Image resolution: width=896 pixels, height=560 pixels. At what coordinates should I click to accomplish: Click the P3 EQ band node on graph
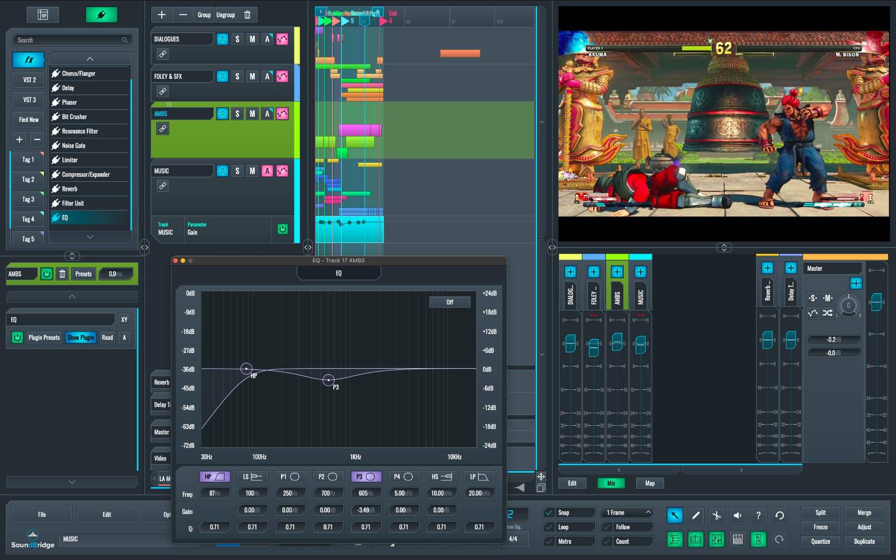coord(329,380)
